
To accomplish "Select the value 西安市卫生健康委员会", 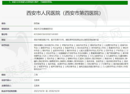I will (43, 29).
